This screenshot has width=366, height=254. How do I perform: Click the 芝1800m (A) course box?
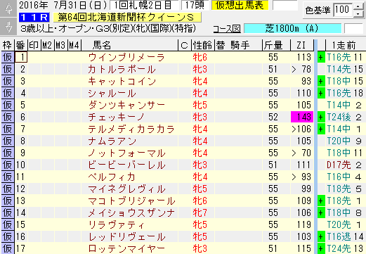pyautogui.click(x=292, y=29)
